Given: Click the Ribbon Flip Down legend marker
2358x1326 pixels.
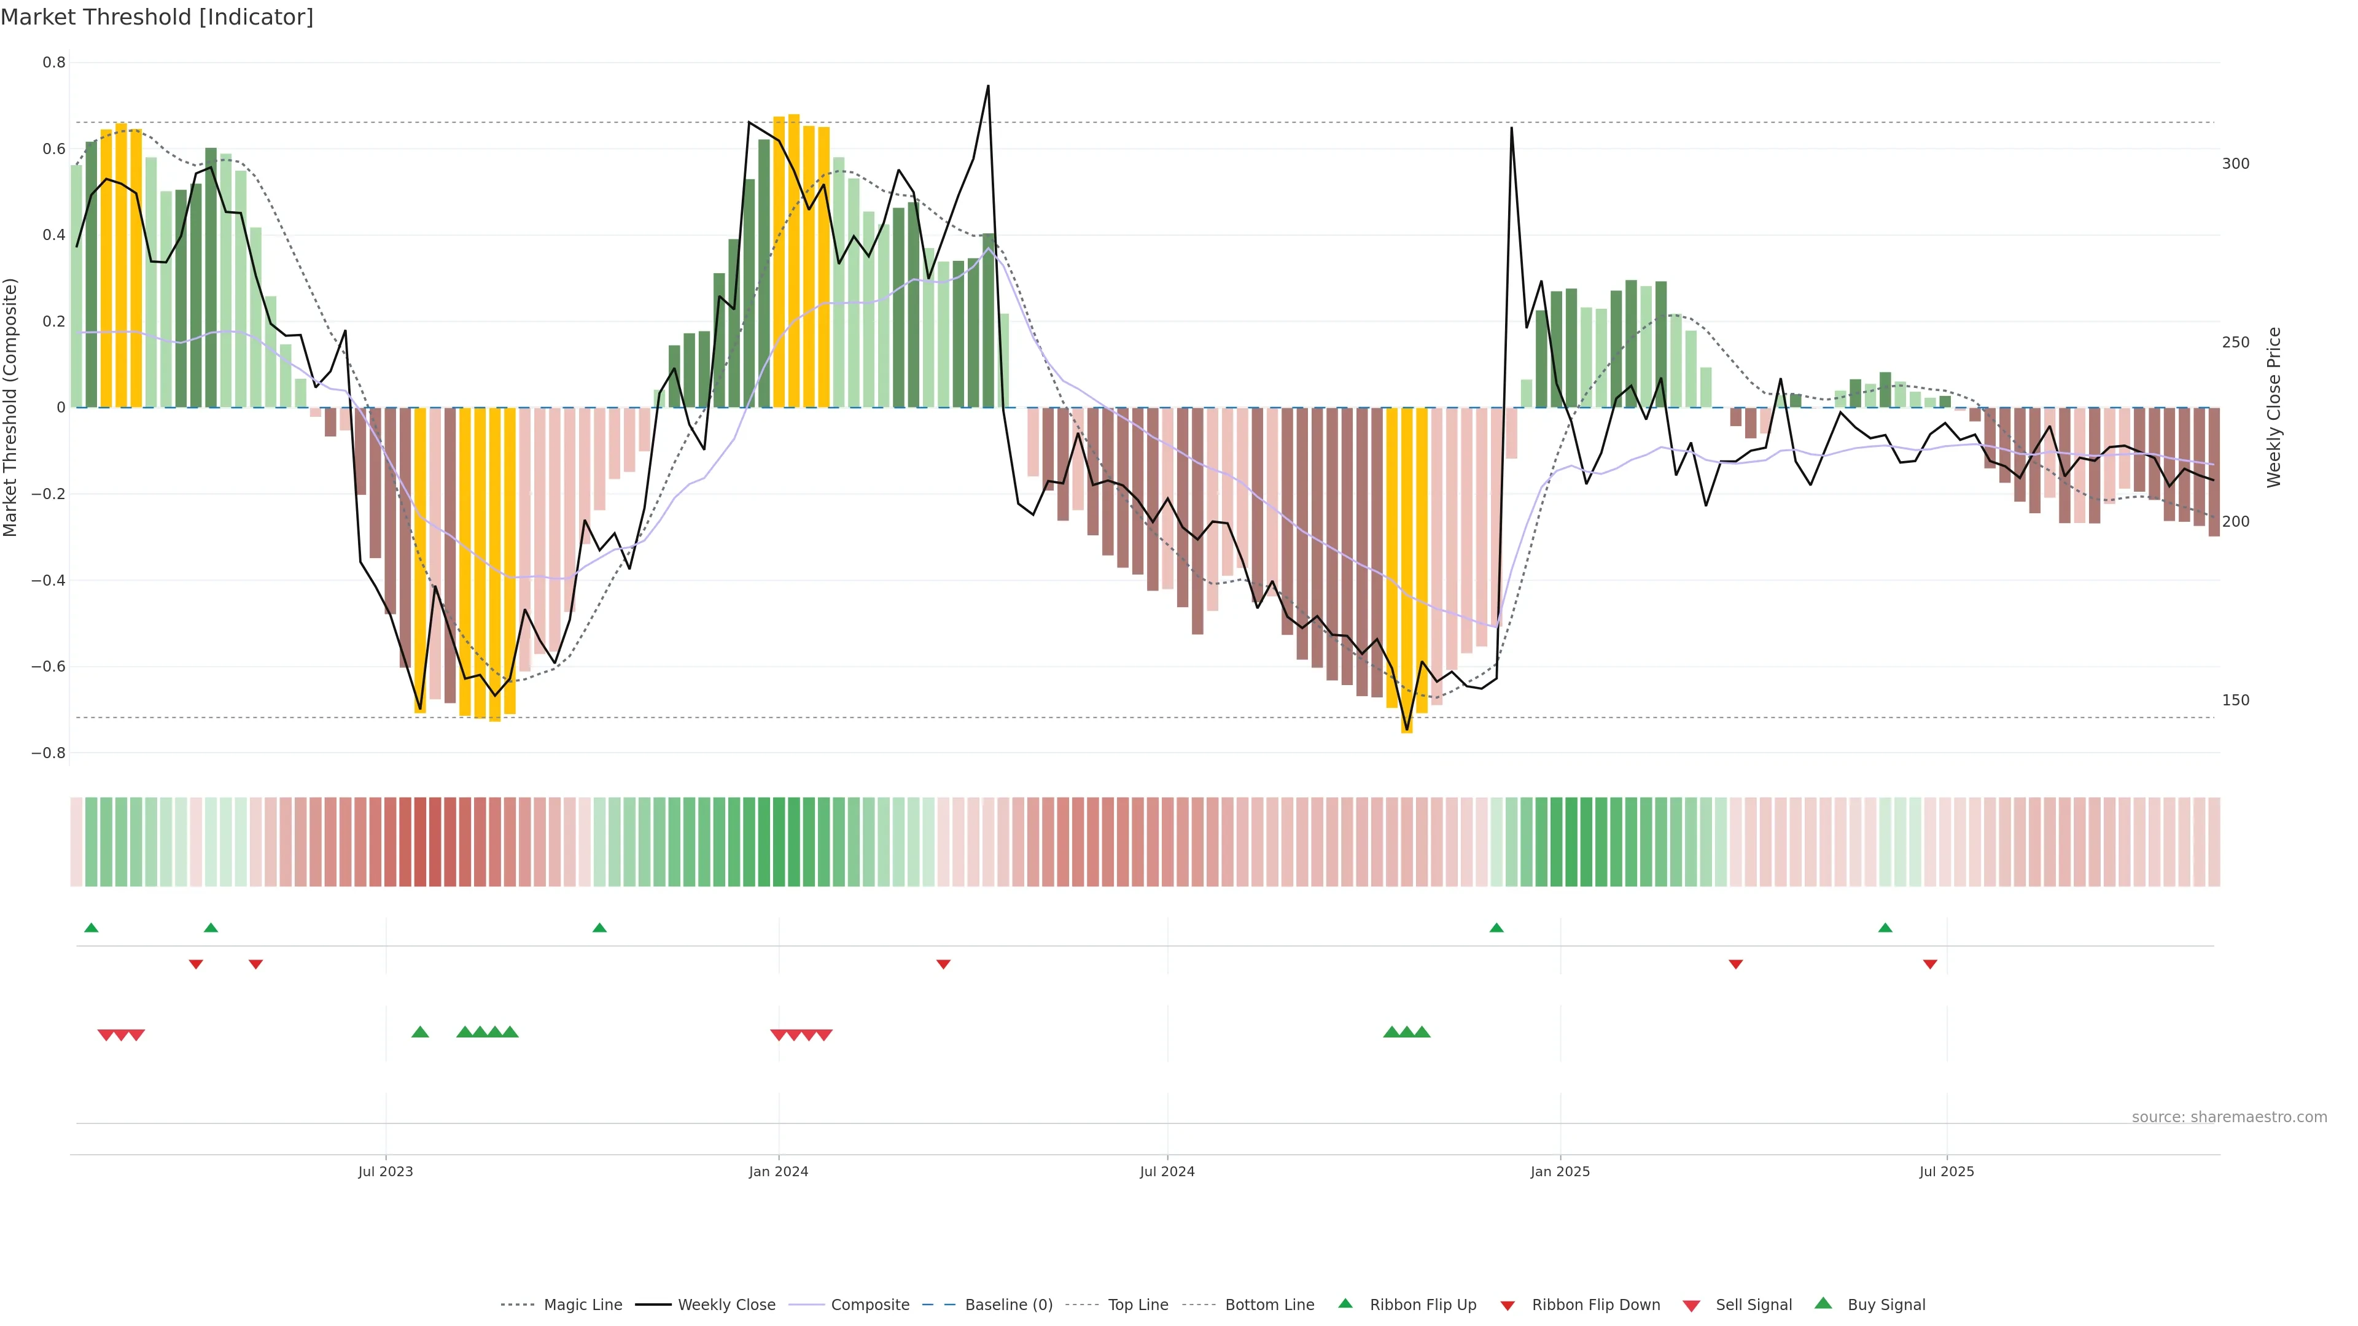Looking at the screenshot, I should (x=1508, y=1306).
